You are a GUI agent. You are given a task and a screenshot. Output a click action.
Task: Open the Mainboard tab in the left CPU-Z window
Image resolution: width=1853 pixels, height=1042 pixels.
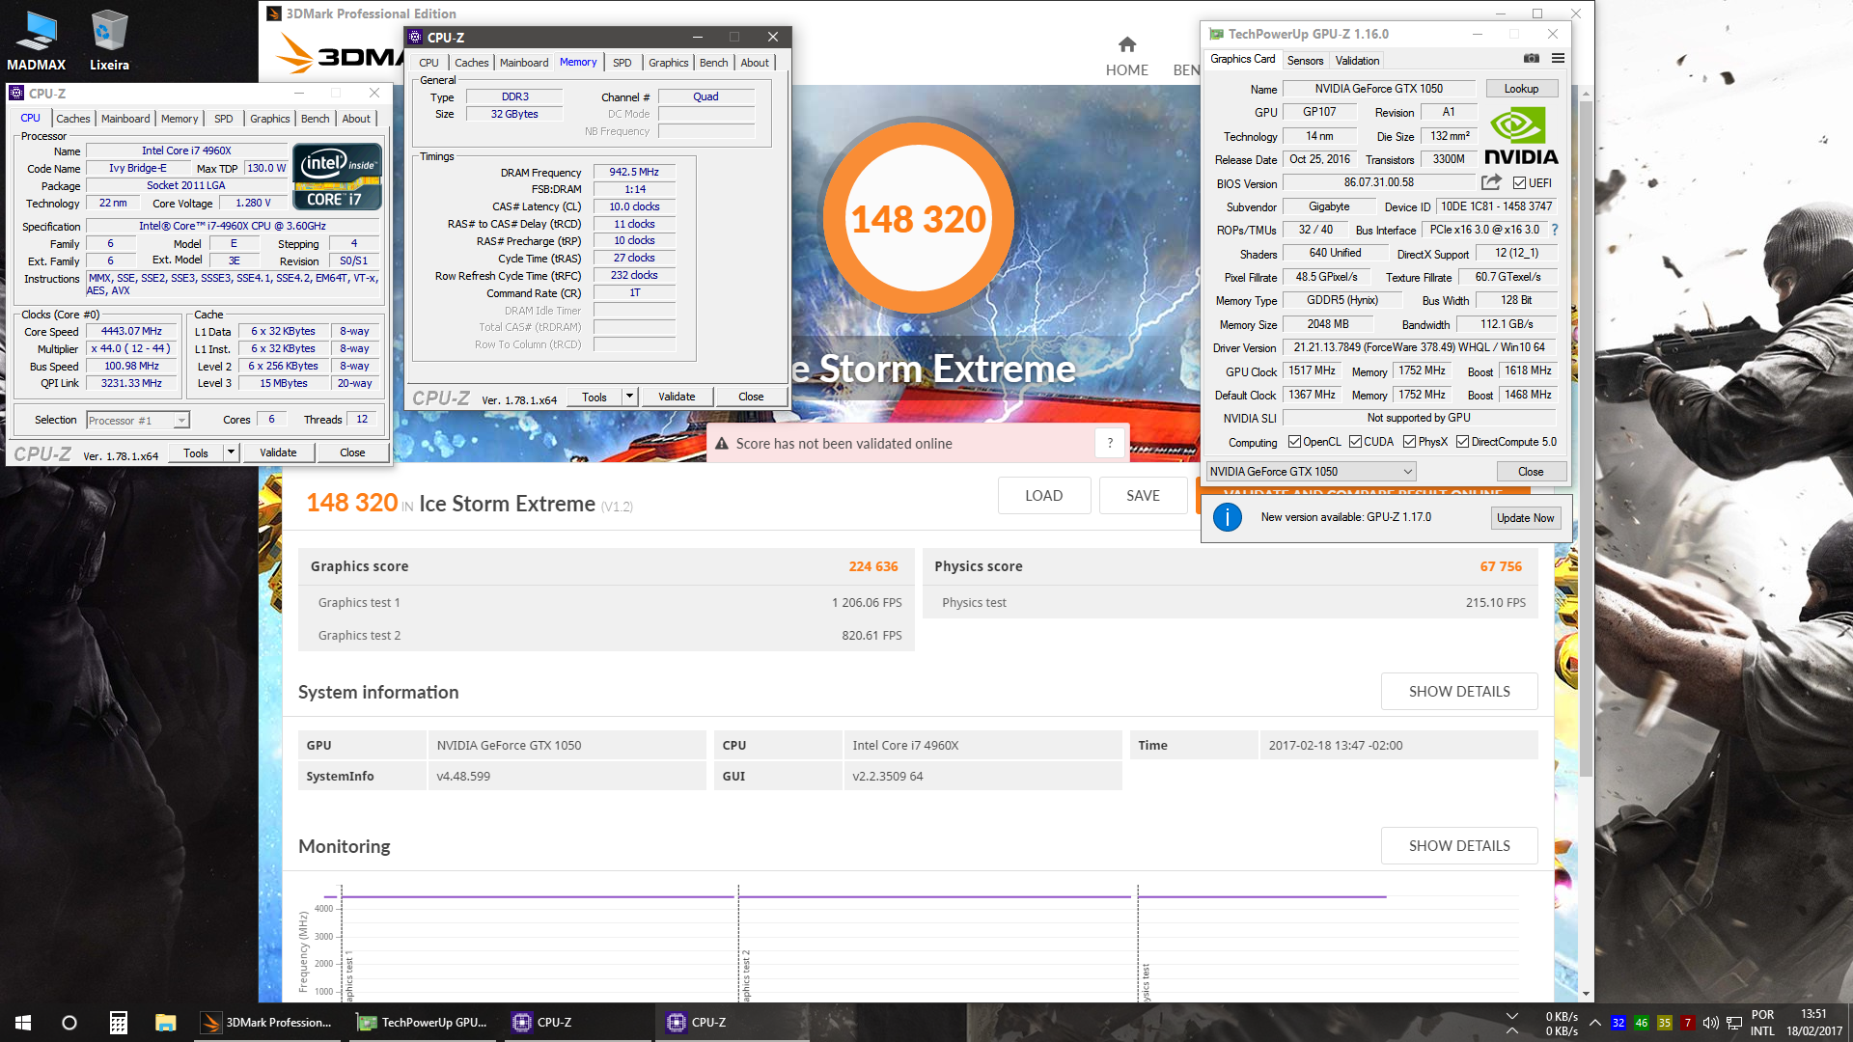[x=125, y=119]
